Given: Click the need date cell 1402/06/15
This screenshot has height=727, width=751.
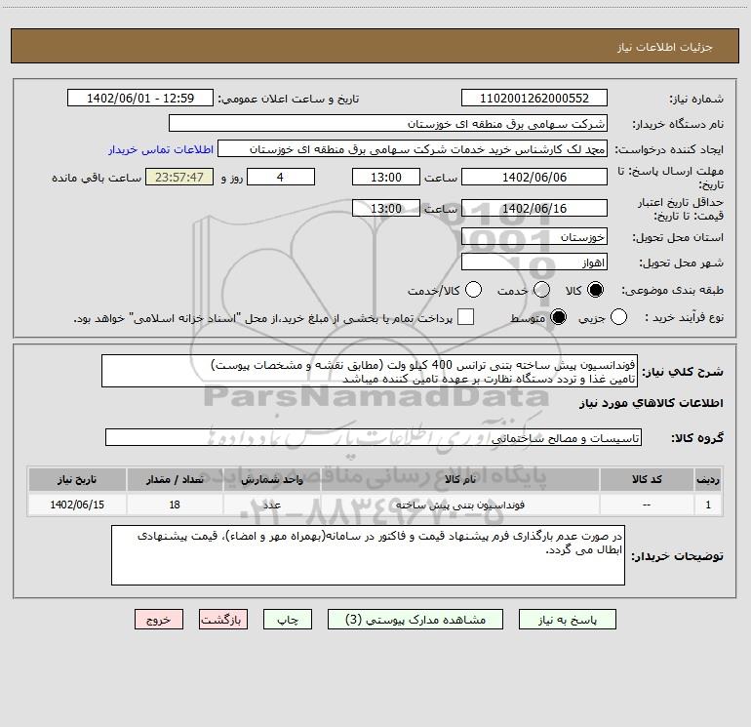Looking at the screenshot, I should 77,505.
